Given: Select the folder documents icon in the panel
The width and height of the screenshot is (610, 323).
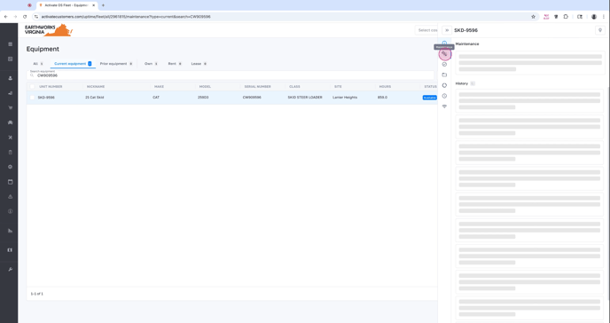Looking at the screenshot, I should coord(445,75).
